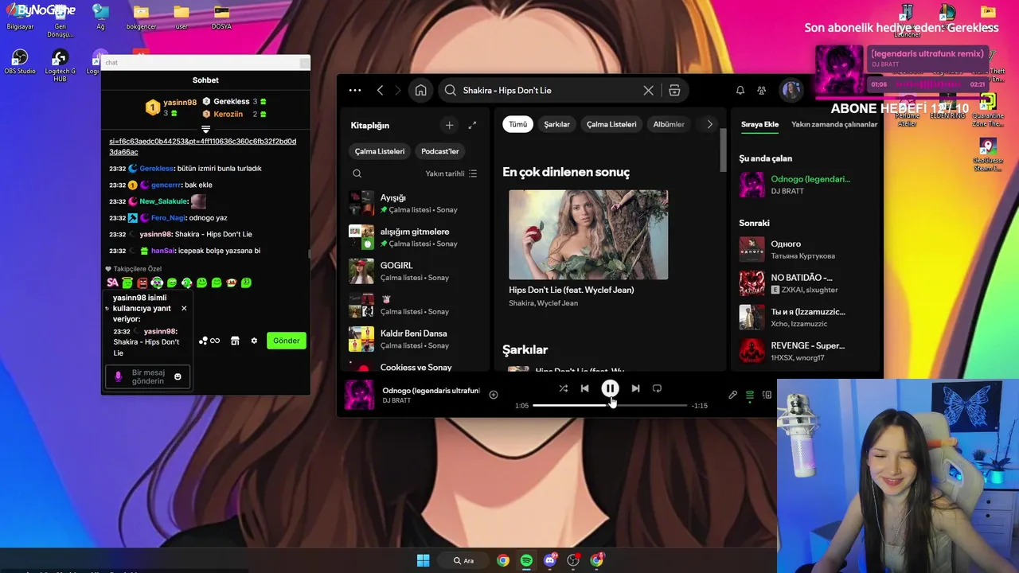Screen dimensions: 1019x573
Task: Open the Hips Don't Lie cover image
Action: point(588,235)
